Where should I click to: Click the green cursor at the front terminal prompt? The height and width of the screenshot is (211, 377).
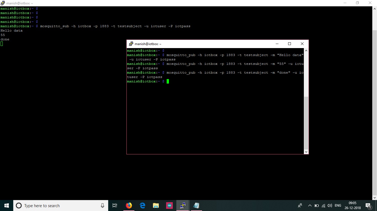point(168,81)
